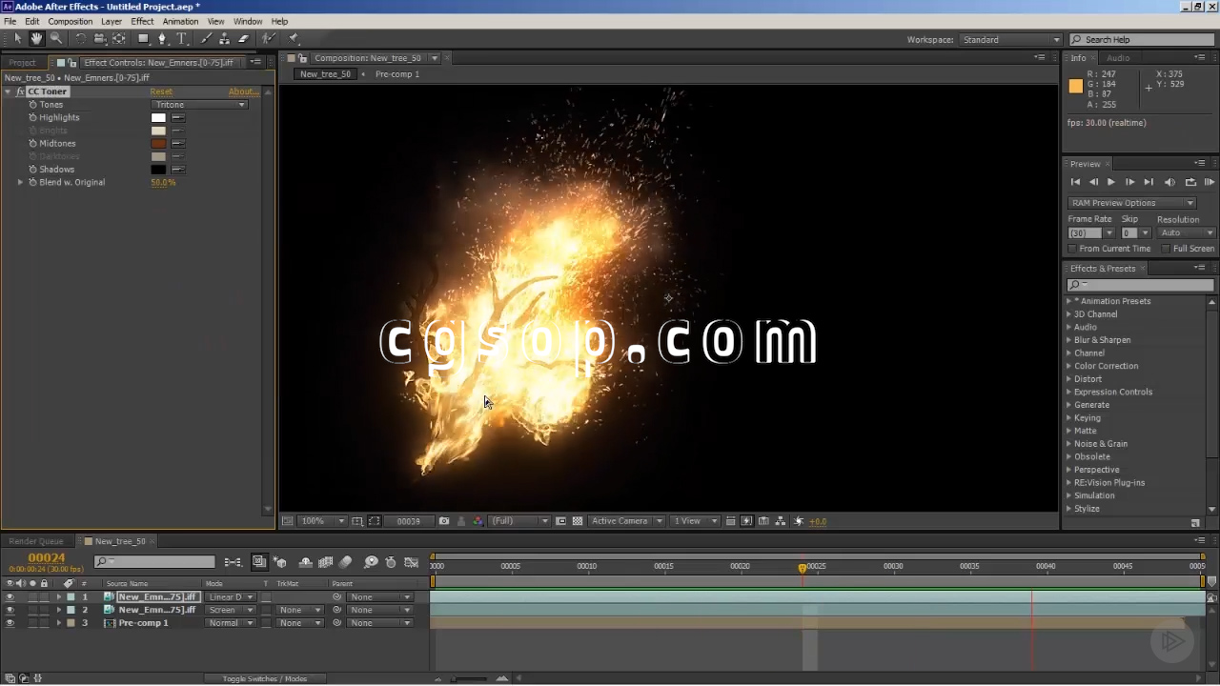
Task: Switch to the Render Queue tab
Action: [36, 541]
